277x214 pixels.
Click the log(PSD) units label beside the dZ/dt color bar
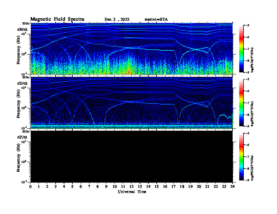tap(253, 168)
